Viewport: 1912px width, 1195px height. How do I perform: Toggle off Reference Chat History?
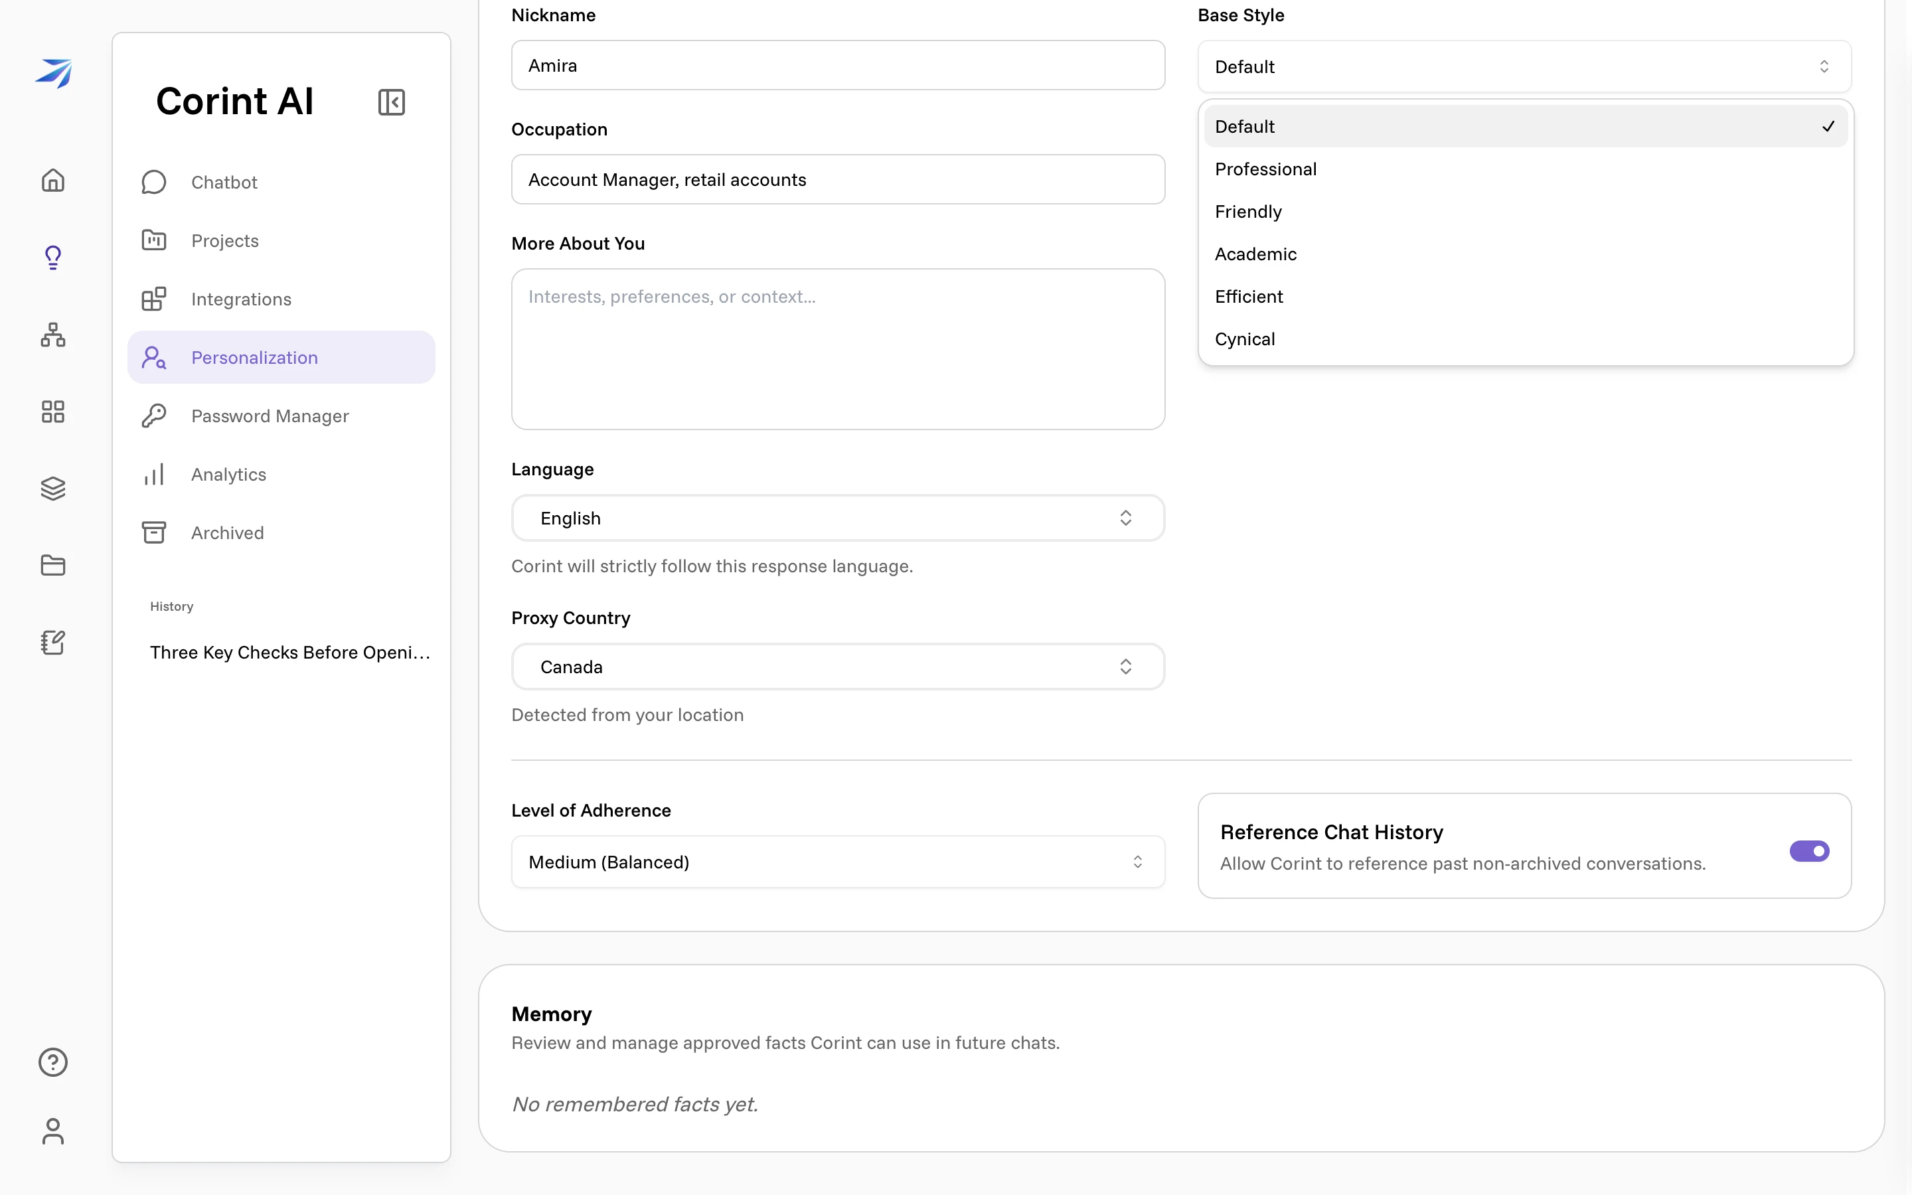(x=1809, y=851)
